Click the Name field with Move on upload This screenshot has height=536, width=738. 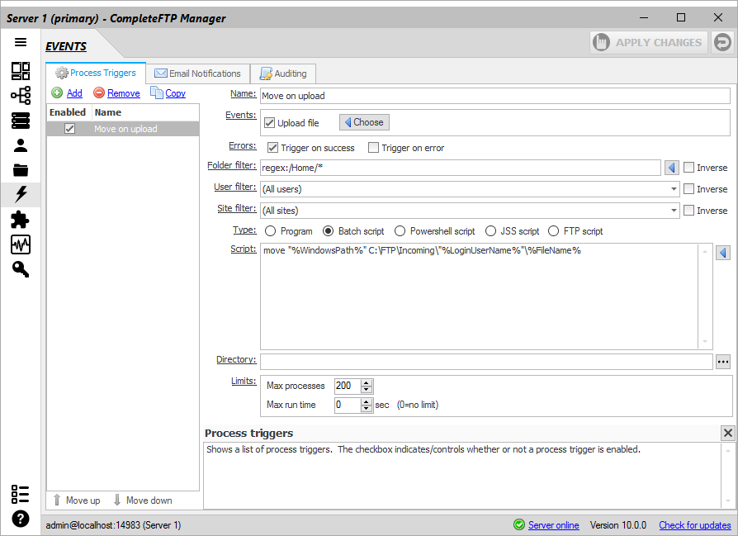pyautogui.click(x=495, y=96)
